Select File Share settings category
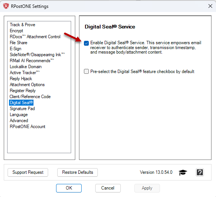The image size is (216, 197). [x=18, y=43]
